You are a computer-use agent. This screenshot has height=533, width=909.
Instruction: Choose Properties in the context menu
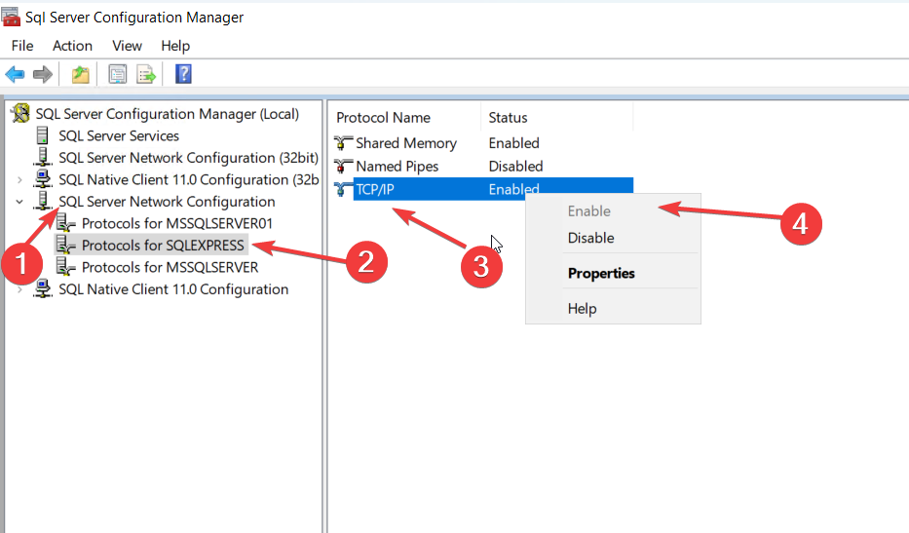(613, 273)
